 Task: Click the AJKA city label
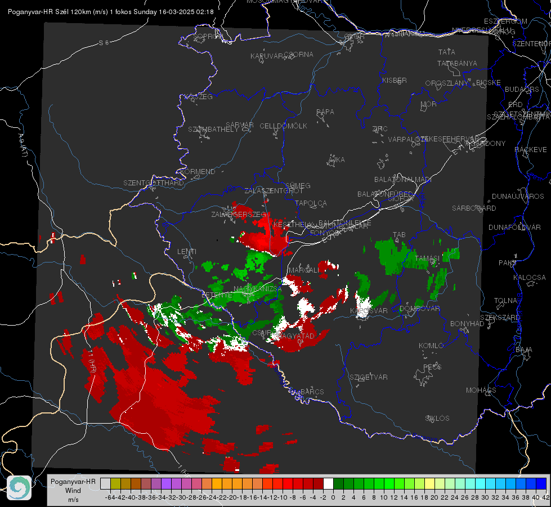pyautogui.click(x=337, y=160)
